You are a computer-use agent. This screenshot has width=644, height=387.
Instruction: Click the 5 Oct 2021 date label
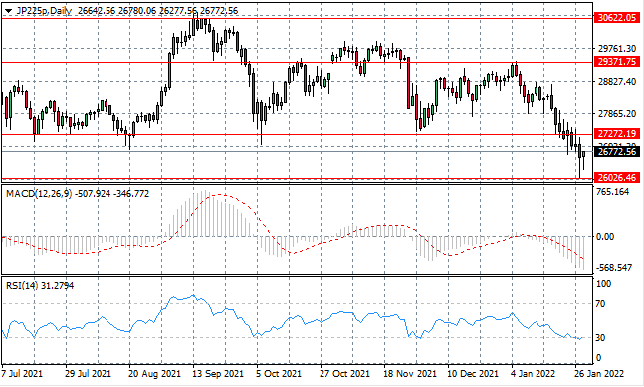point(279,374)
